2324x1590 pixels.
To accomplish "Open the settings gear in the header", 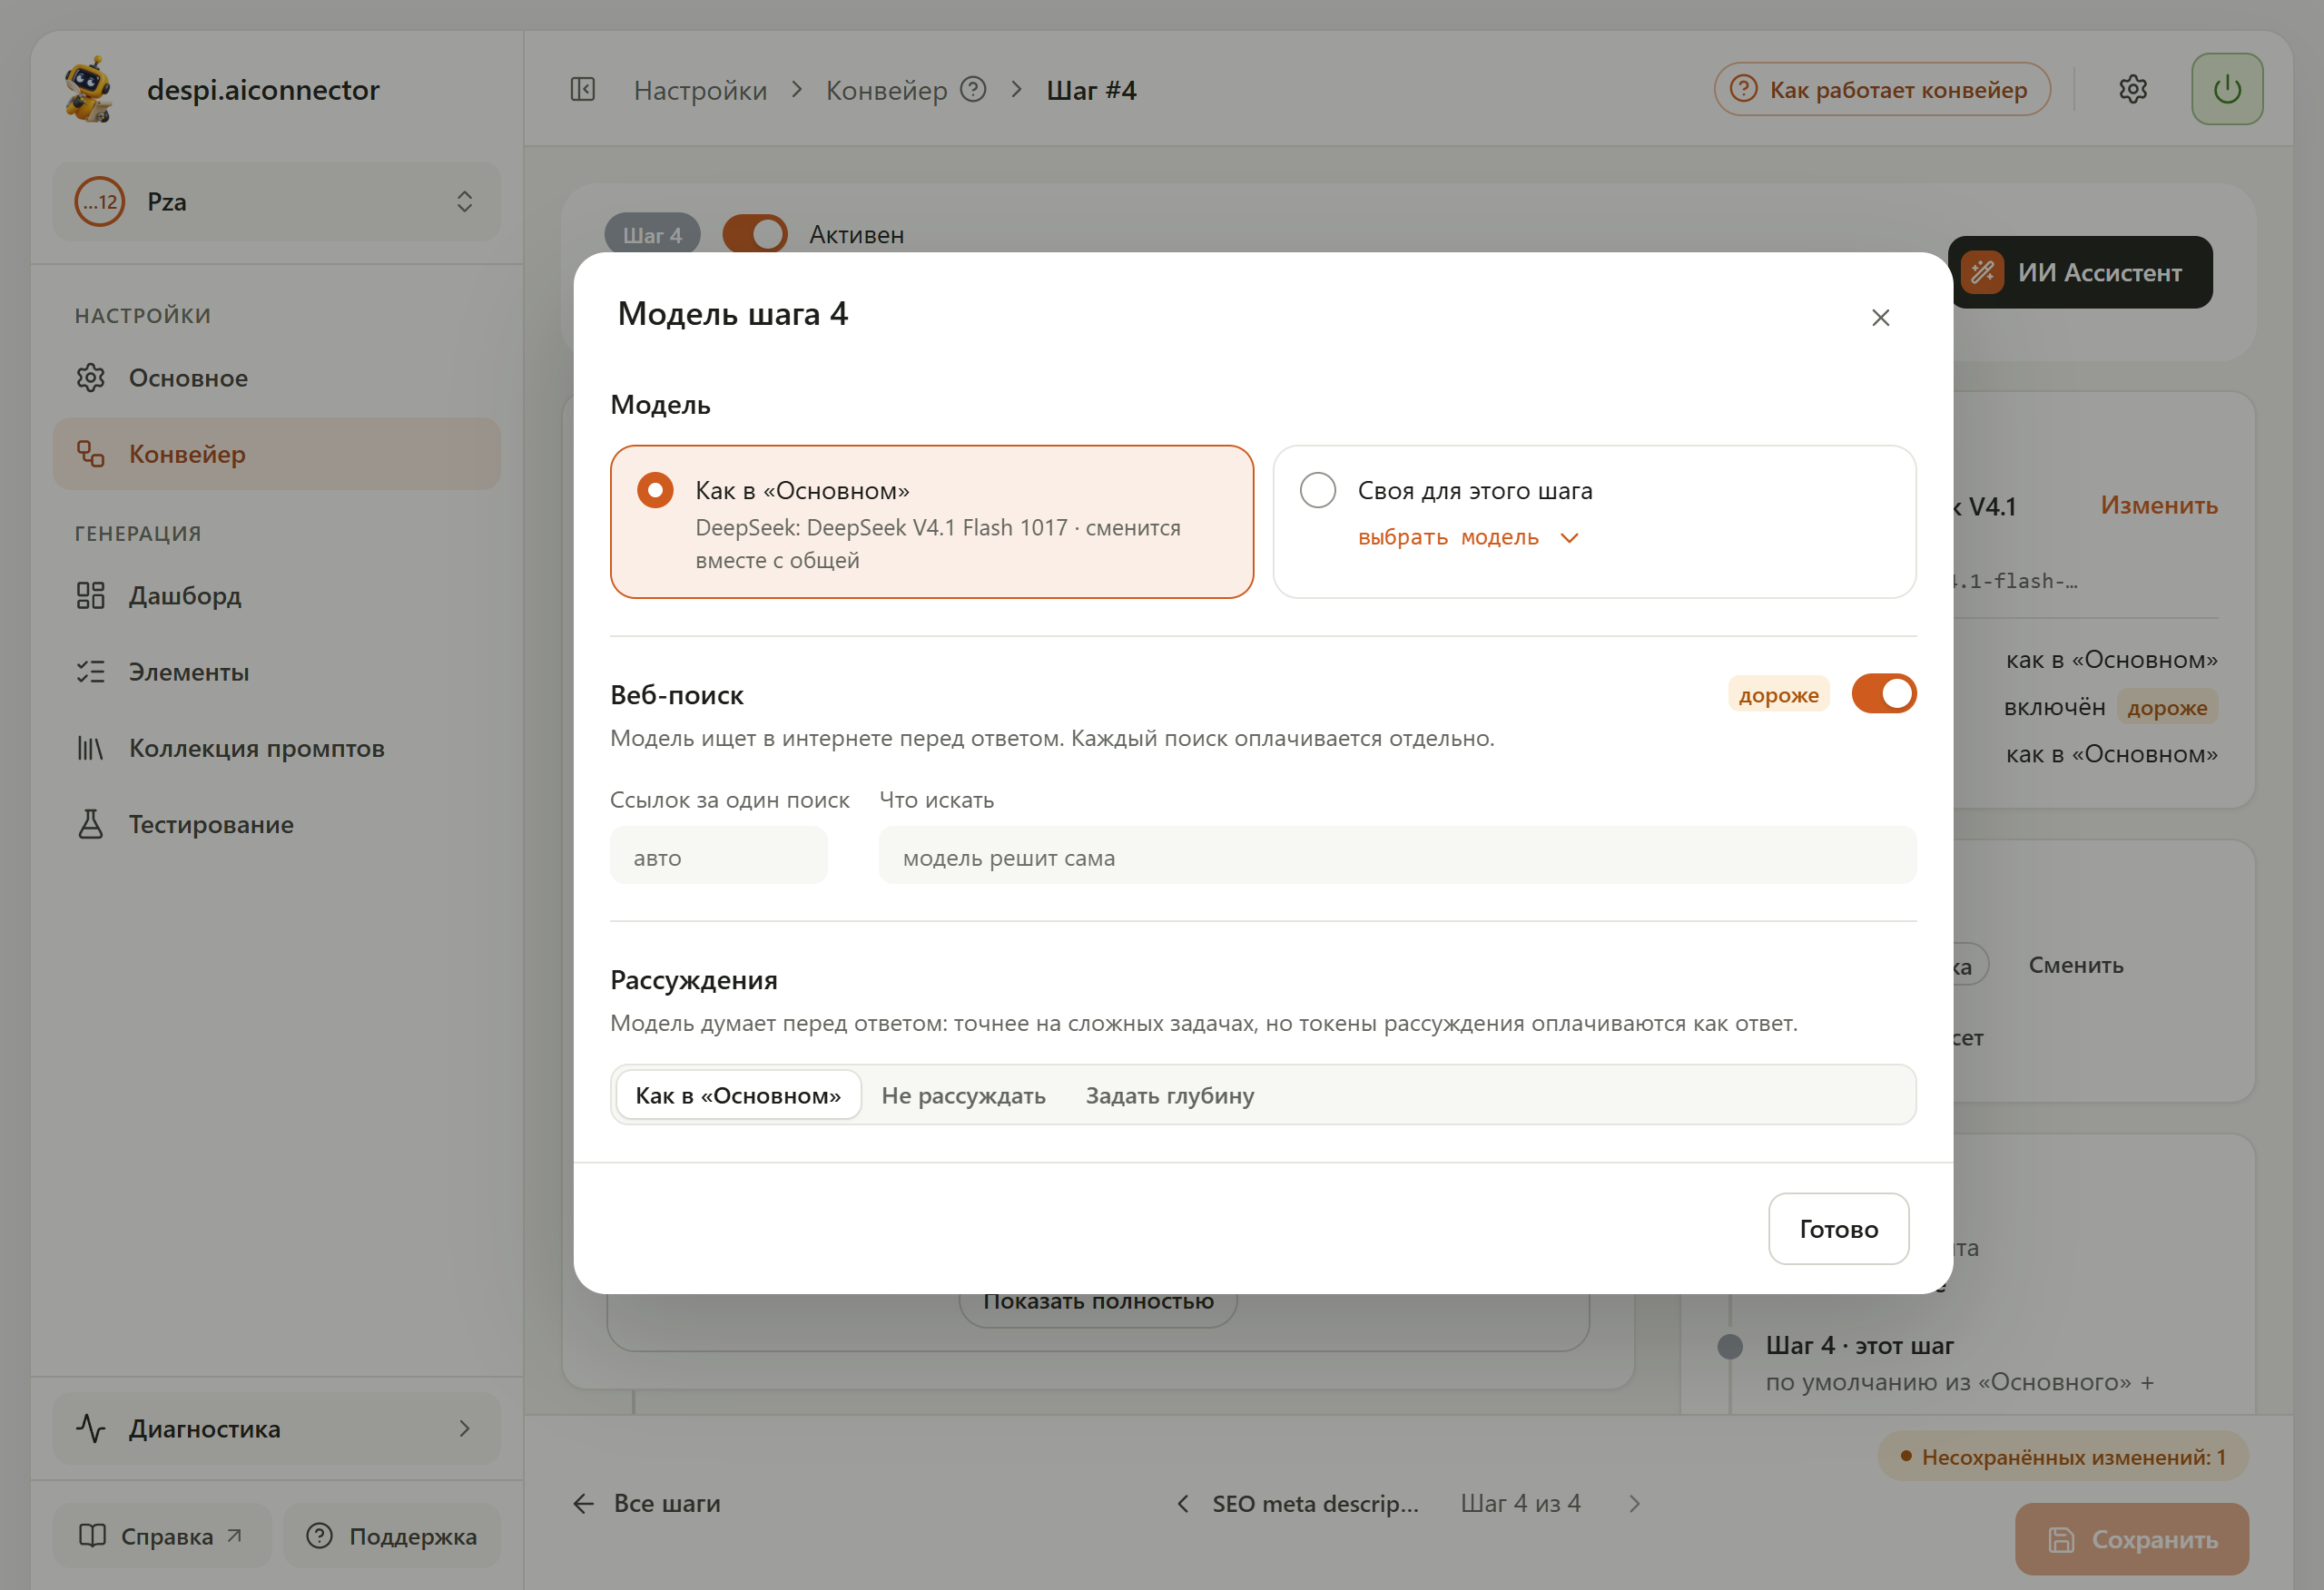I will click(2133, 89).
